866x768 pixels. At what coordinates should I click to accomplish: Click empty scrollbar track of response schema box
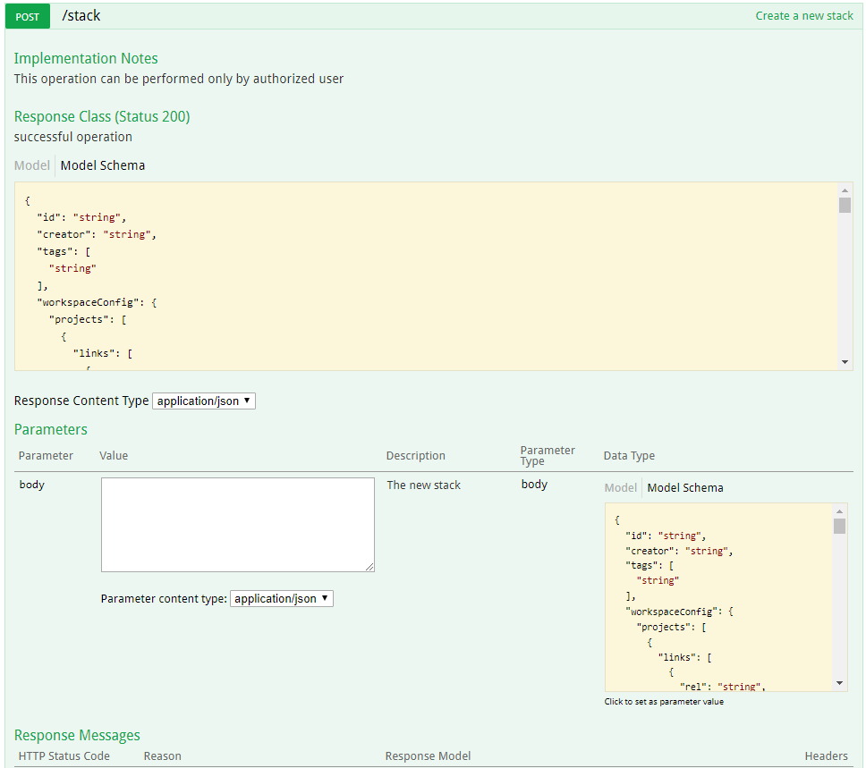pos(845,286)
